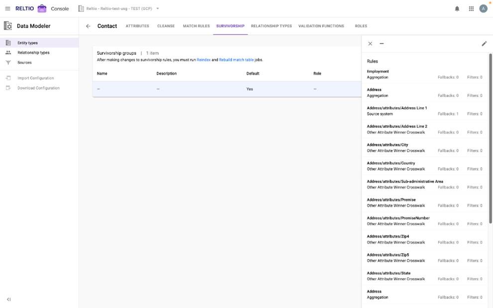Screen dimensions: 493x308
Task: Minimize the Rules panel
Action: 381,44
